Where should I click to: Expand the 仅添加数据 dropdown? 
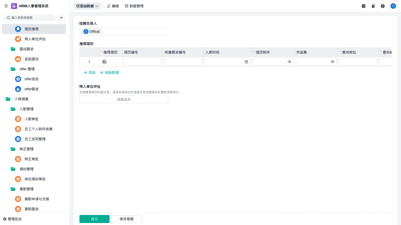[87, 6]
